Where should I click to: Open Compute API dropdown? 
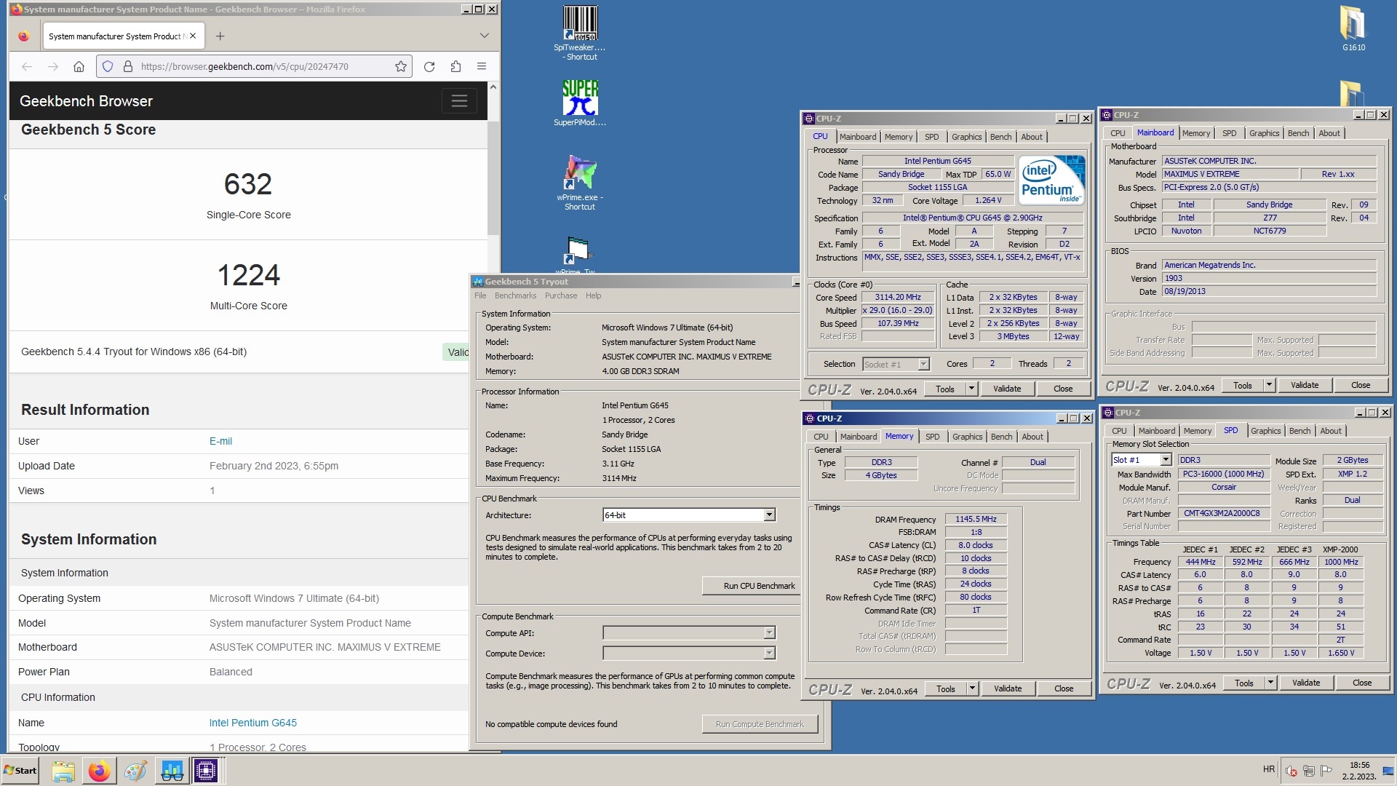point(769,633)
